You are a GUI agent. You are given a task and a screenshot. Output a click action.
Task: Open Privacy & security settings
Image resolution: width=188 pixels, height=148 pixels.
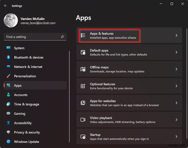pyautogui.click(x=35, y=132)
